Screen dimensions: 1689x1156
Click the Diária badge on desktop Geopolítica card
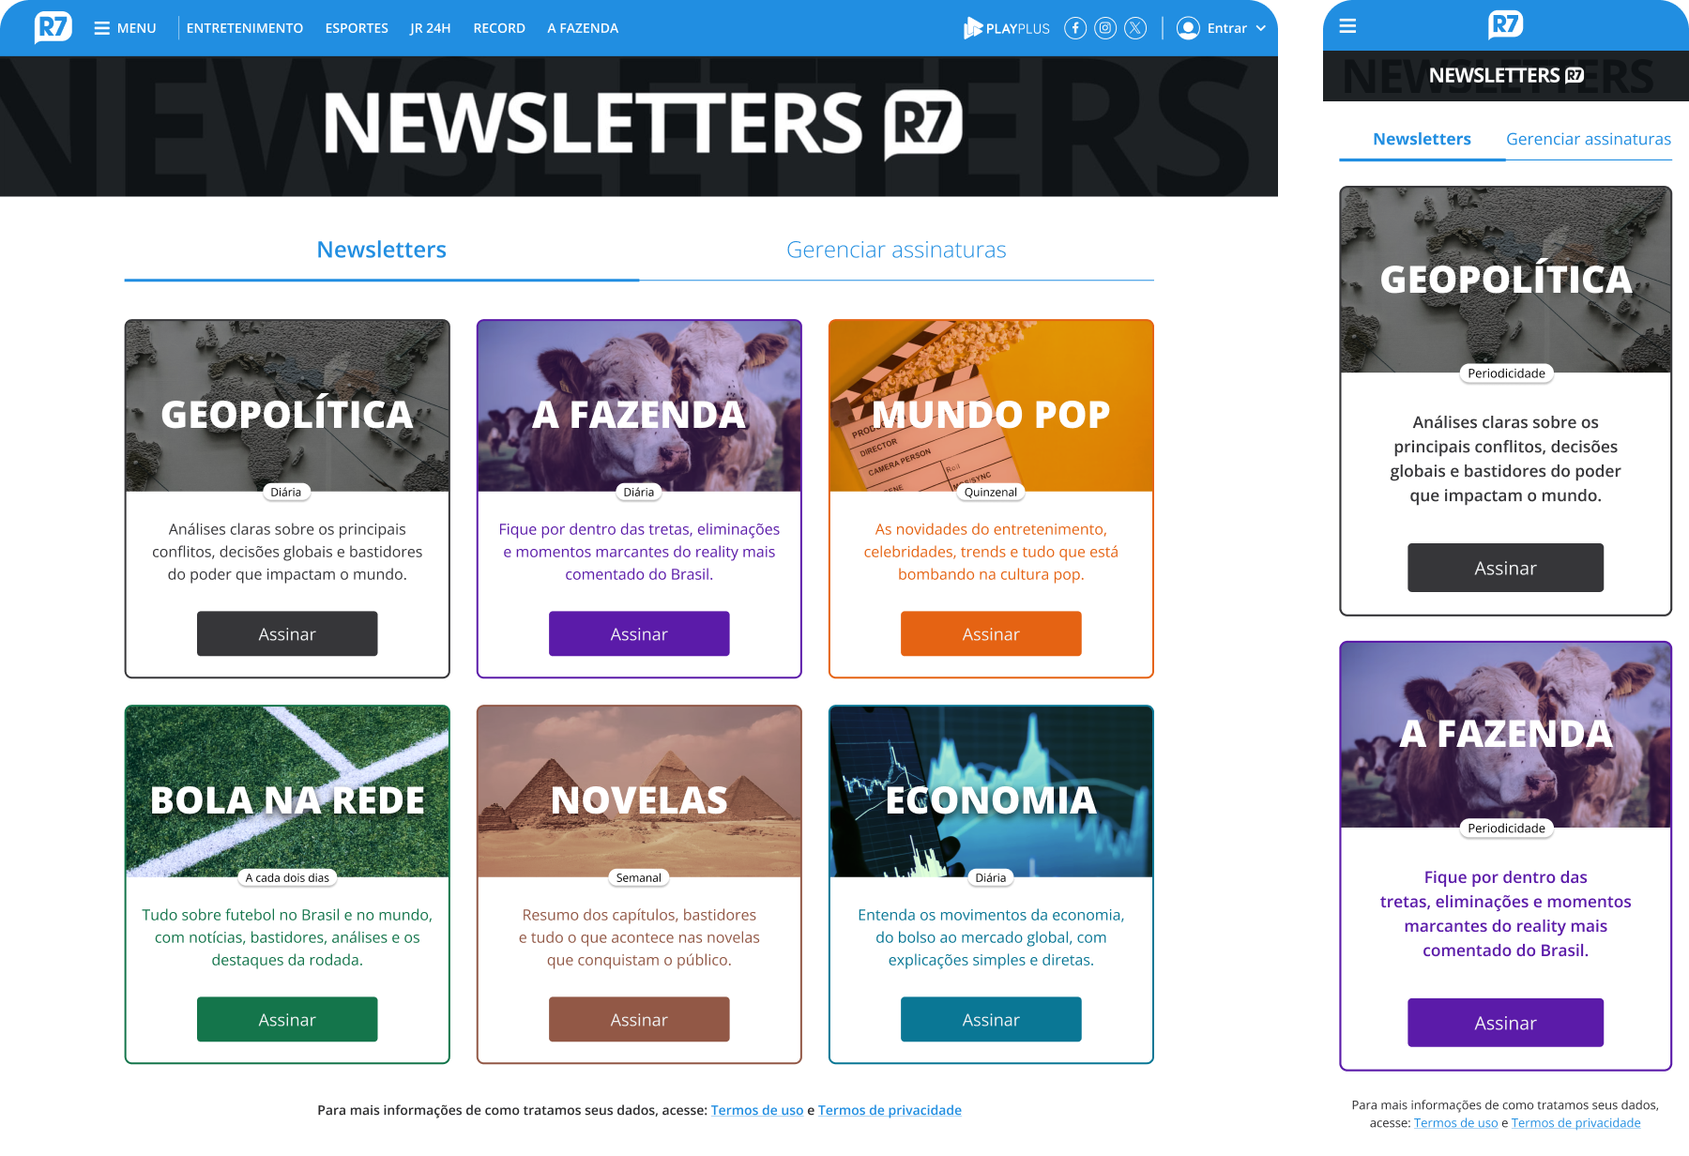[286, 492]
